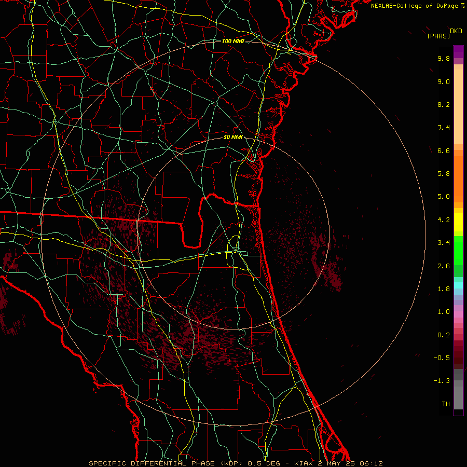Pick the pink segment of color bar
The height and width of the screenshot is (467, 467).
pyautogui.click(x=458, y=314)
